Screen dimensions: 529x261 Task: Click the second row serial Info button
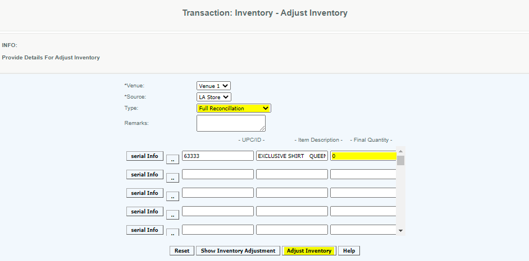[x=145, y=174]
